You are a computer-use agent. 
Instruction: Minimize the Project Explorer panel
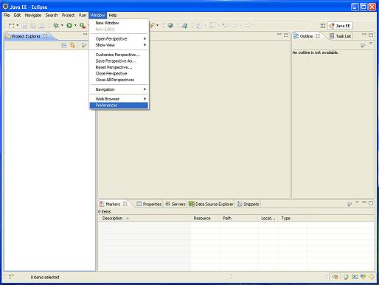(85, 34)
